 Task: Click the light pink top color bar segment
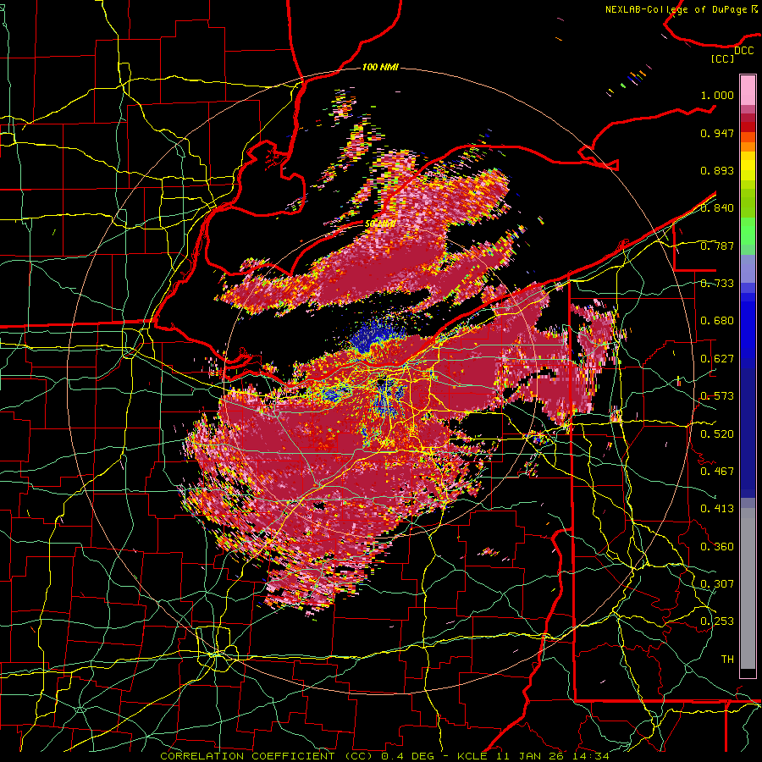coord(748,90)
